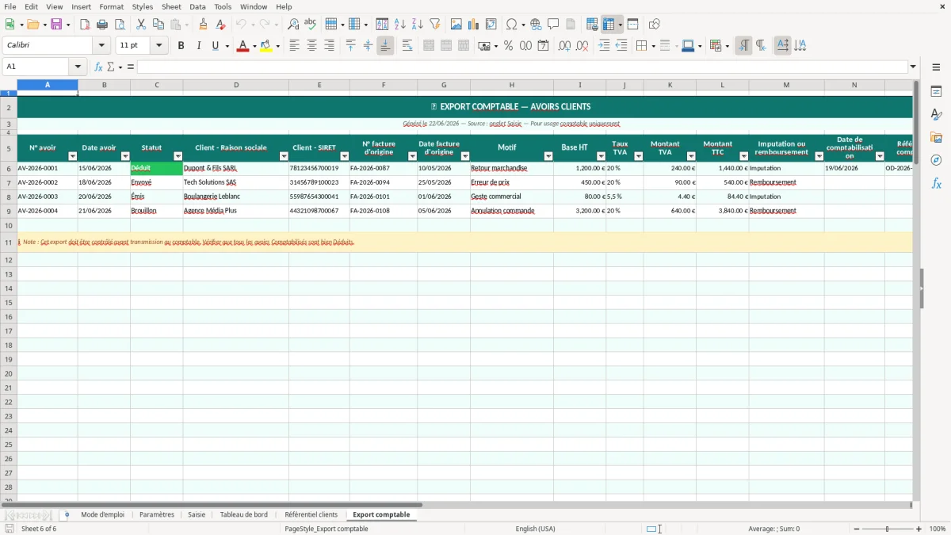Click PageStyle_Export comptable in status bar
Screen dimensions: 951x535
(327, 529)
